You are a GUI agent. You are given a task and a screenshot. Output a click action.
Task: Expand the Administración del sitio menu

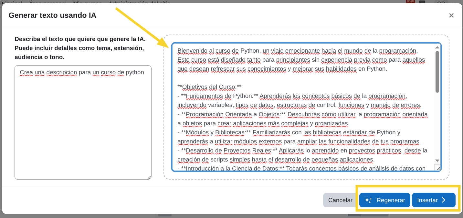click(x=140, y=3)
